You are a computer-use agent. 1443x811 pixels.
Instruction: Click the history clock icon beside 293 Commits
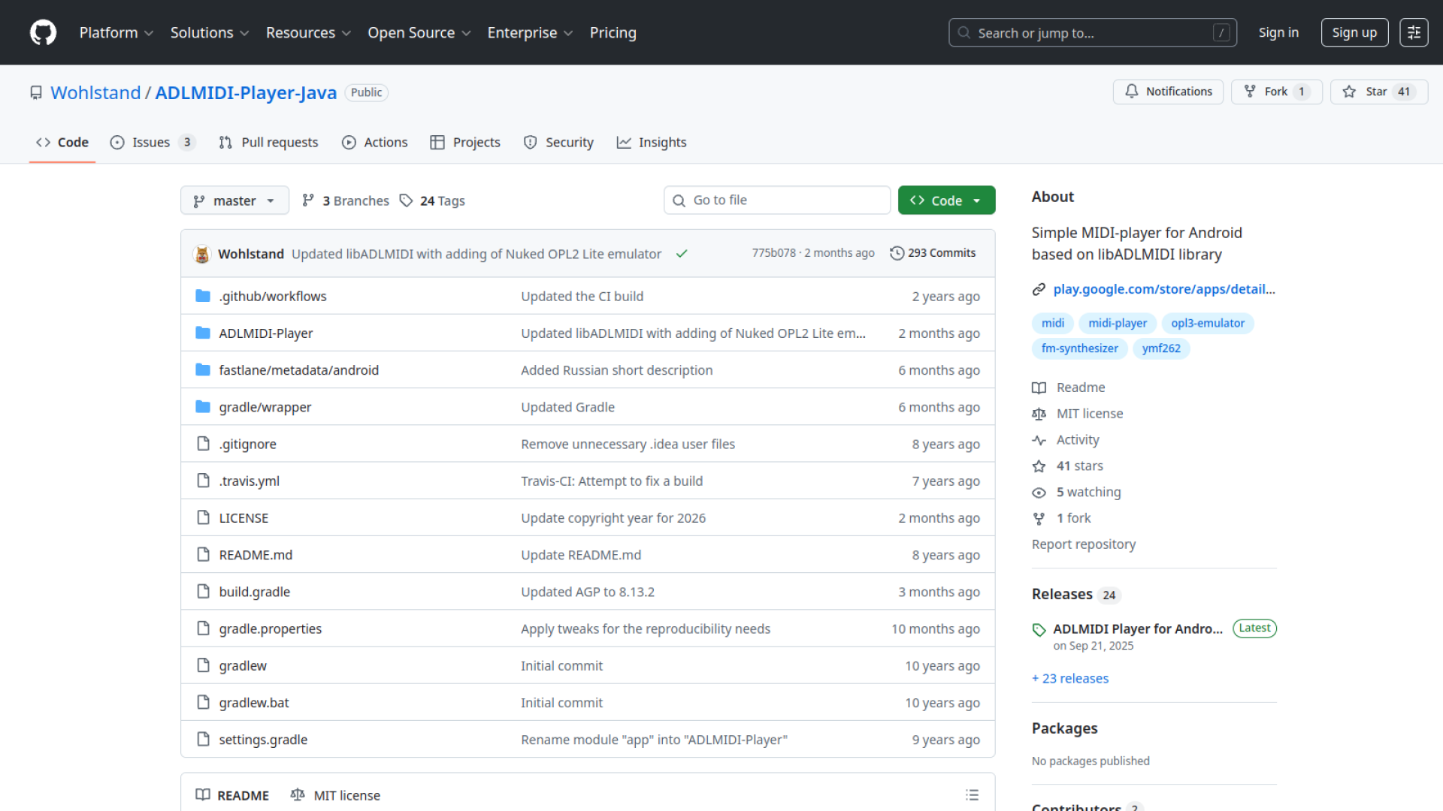(897, 253)
